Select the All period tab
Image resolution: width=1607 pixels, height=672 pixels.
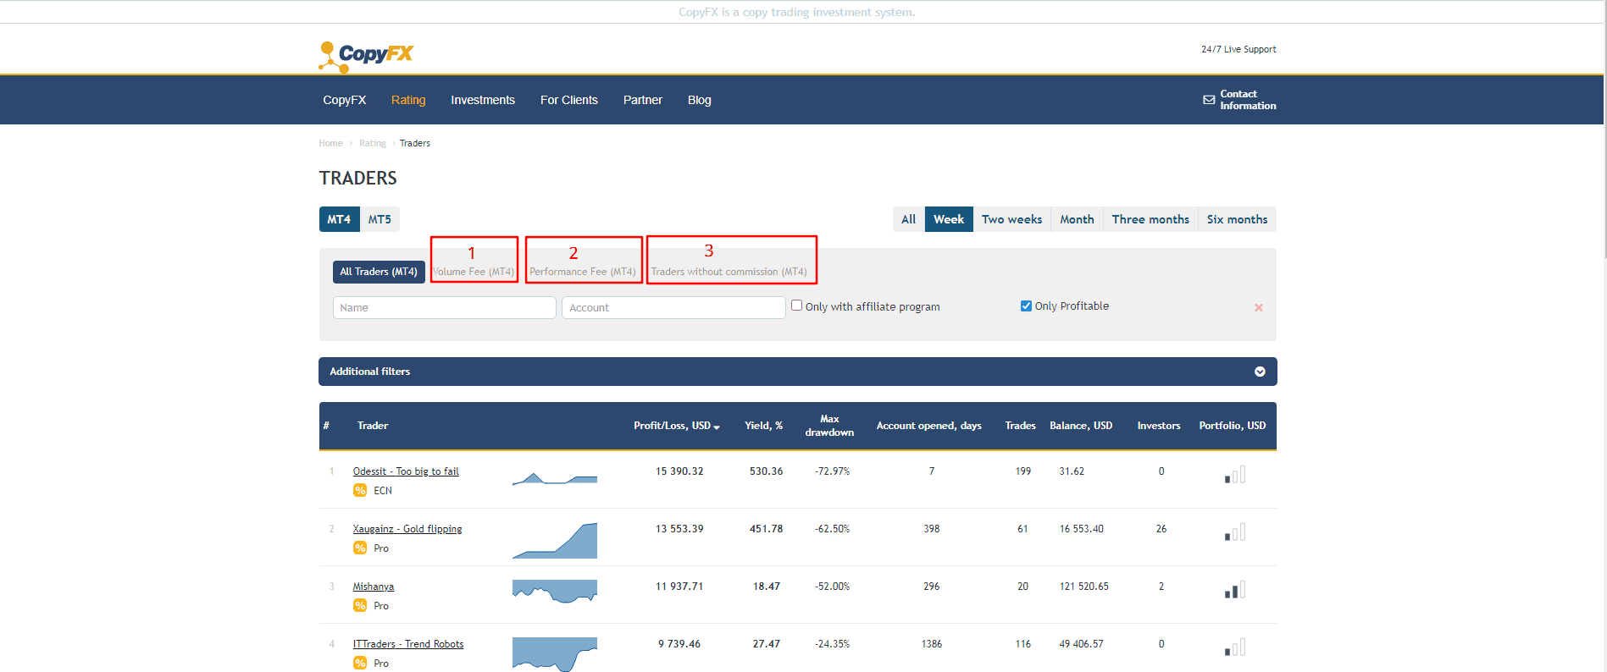pyautogui.click(x=908, y=219)
